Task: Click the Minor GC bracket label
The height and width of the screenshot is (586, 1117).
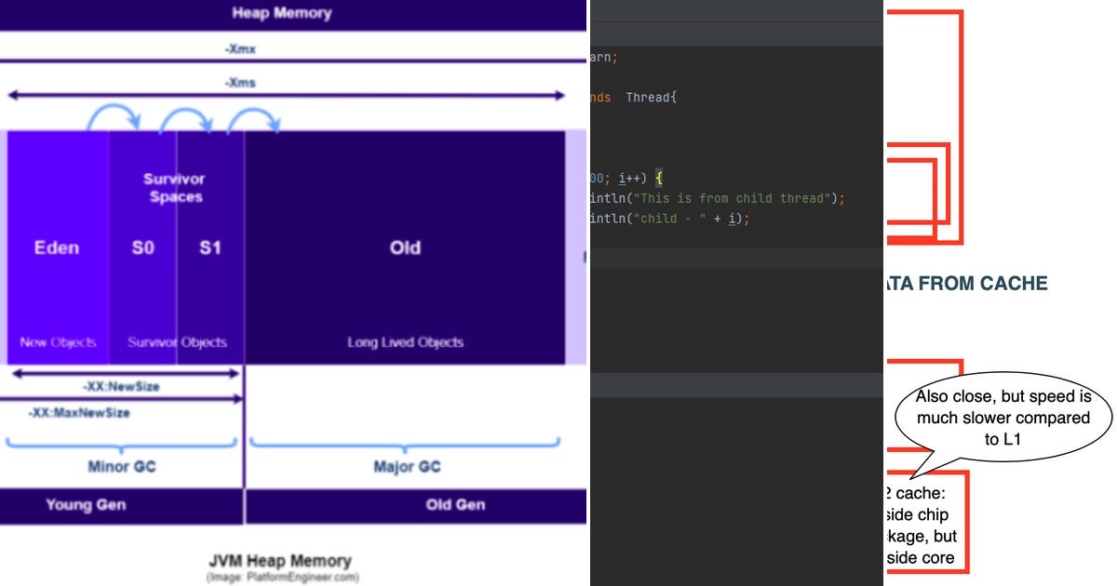Action: [121, 467]
